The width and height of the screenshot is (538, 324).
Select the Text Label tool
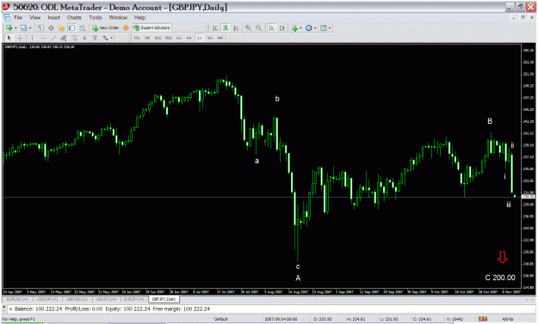95,38
